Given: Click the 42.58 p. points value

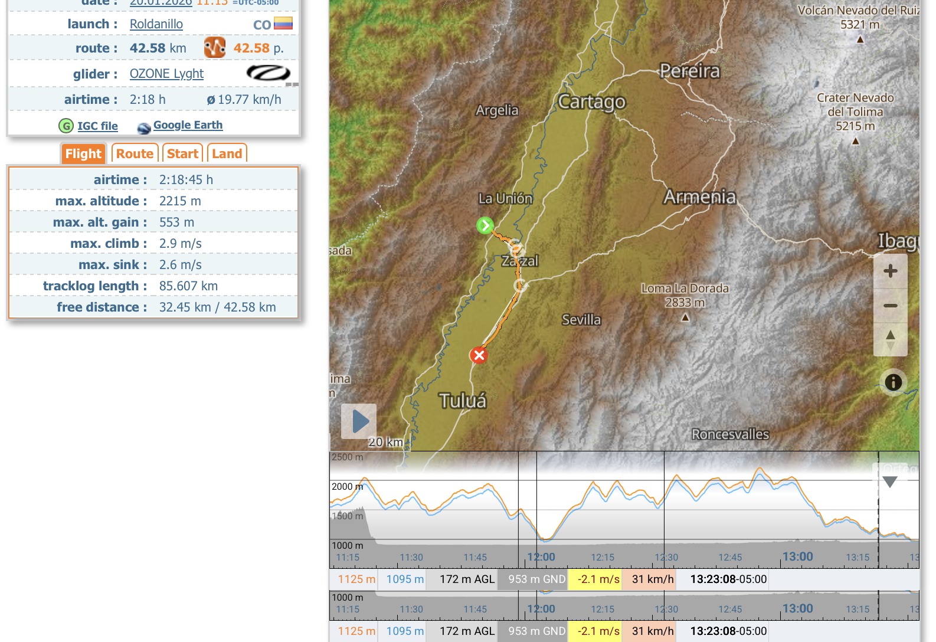Looking at the screenshot, I should tap(258, 48).
